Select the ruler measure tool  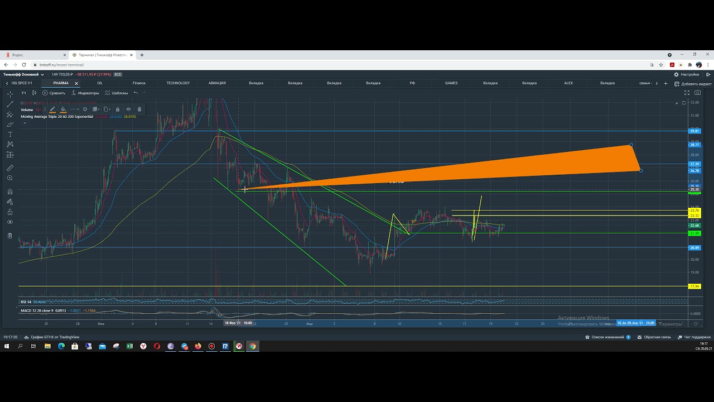pyautogui.click(x=9, y=168)
